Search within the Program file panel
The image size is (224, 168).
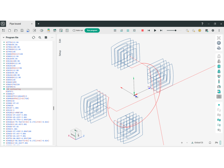(x=40, y=37)
